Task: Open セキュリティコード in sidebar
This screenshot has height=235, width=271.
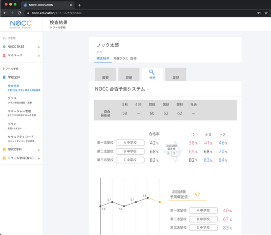Action: point(19,137)
